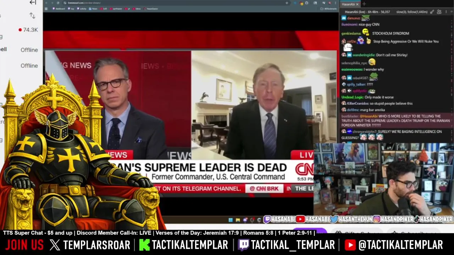Open the HasanGamer bookmark
The width and height of the screenshot is (454, 255).
click(151, 8)
